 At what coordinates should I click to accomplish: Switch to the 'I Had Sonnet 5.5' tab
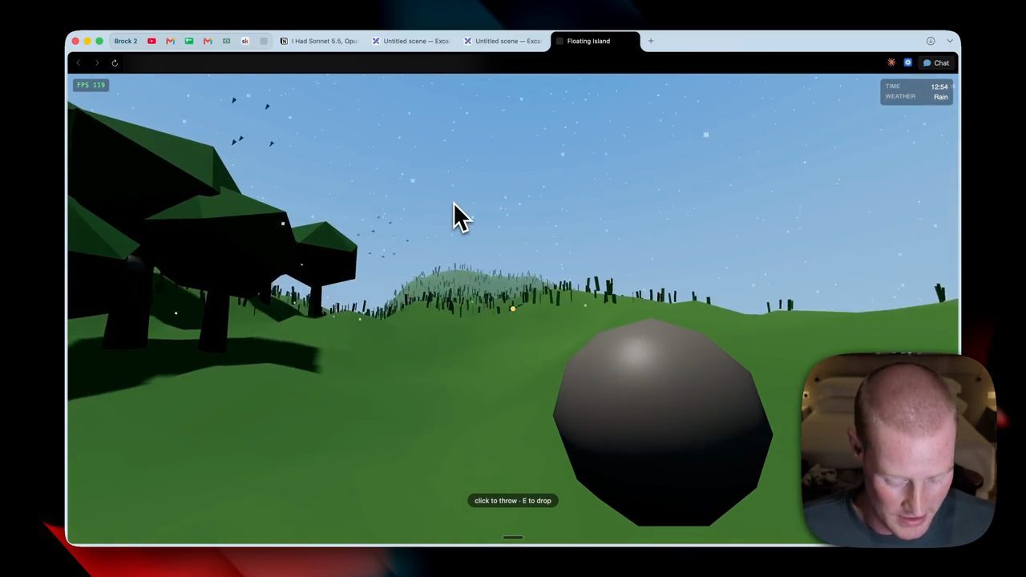[319, 41]
